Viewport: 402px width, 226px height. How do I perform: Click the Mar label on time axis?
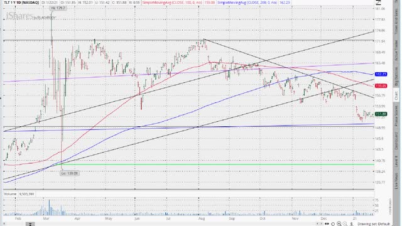coord(46,218)
